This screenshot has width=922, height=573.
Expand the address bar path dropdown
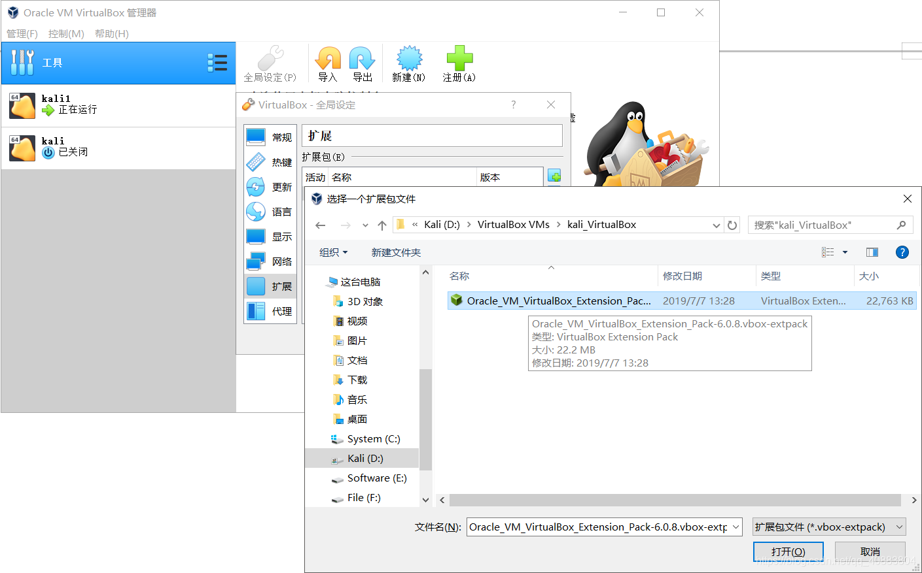[716, 225]
